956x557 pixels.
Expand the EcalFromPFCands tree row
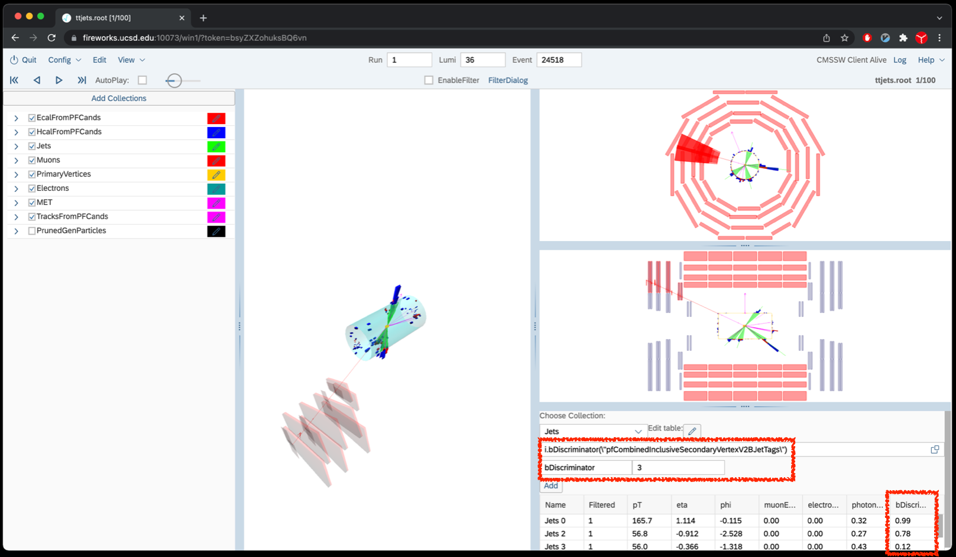tap(17, 118)
